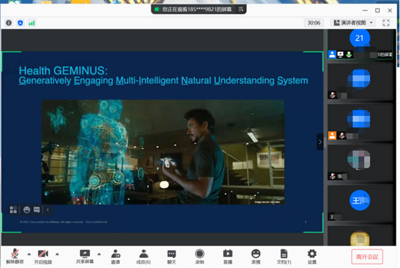The height and width of the screenshot is (268, 400).
Task: Click Health GEMINUS slide title
Action: pyautogui.click(x=63, y=71)
